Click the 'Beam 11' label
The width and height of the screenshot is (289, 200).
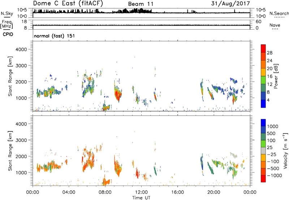pos(141,4)
